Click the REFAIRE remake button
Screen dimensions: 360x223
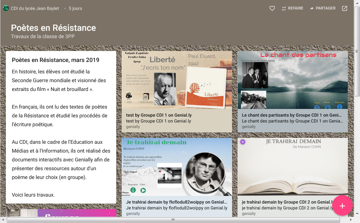coord(292,8)
